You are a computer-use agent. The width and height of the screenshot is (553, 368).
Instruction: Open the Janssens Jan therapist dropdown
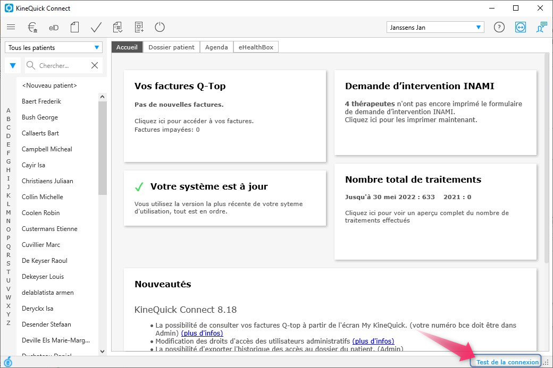tap(435, 28)
